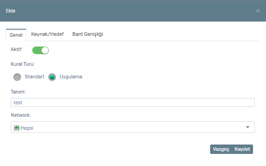Click the Aktif label
Image resolution: width=266 pixels, height=166 pixels.
pyautogui.click(x=17, y=49)
